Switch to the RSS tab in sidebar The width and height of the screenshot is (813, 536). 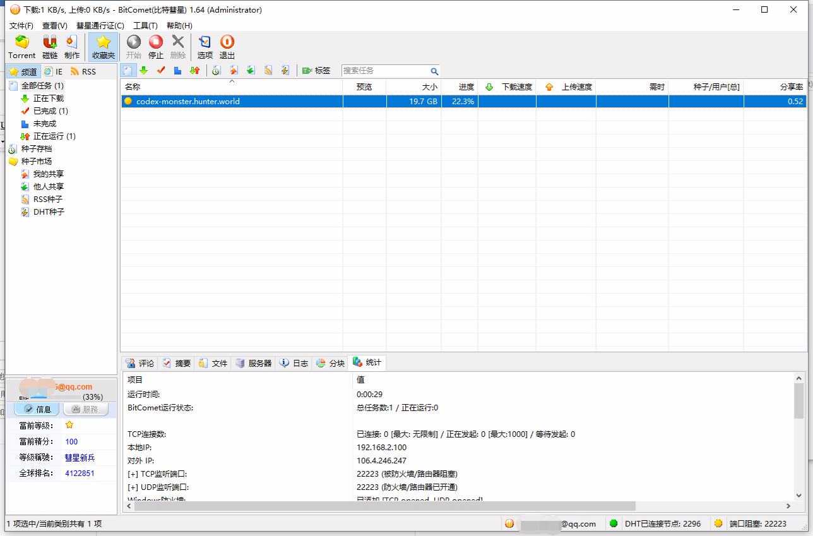83,71
